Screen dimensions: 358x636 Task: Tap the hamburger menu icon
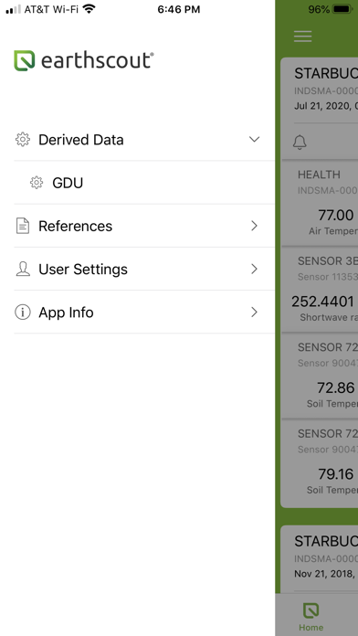click(302, 37)
